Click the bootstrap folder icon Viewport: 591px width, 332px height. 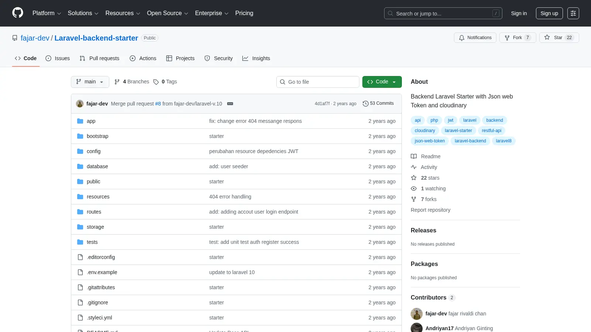pyautogui.click(x=80, y=136)
